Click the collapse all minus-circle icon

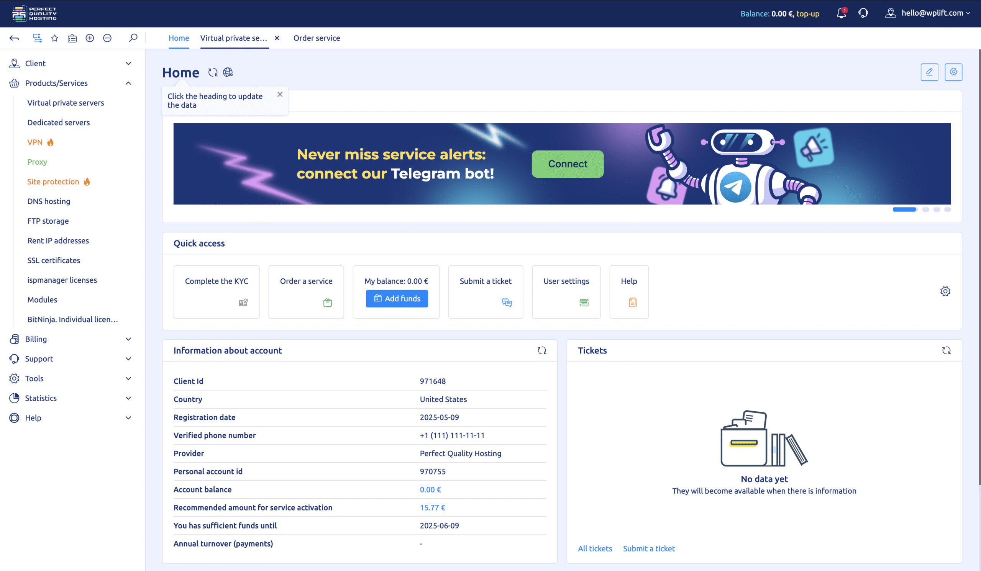(107, 38)
